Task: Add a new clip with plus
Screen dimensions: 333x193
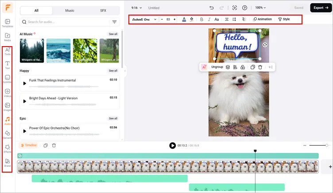Action: coord(330,167)
